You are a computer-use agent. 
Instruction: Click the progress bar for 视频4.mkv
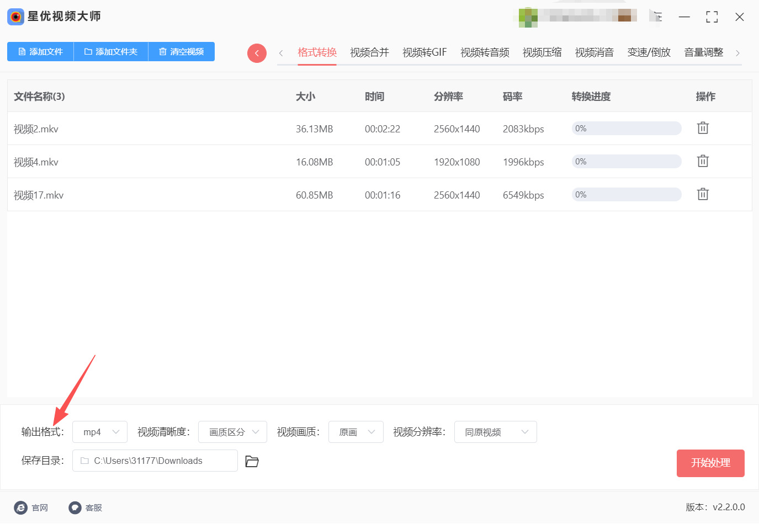627,162
